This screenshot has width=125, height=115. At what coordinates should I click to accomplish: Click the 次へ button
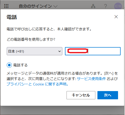108,95
